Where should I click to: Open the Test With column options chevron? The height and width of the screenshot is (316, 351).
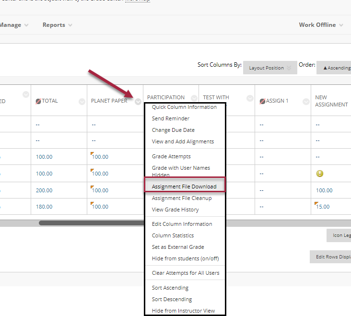[250, 98]
